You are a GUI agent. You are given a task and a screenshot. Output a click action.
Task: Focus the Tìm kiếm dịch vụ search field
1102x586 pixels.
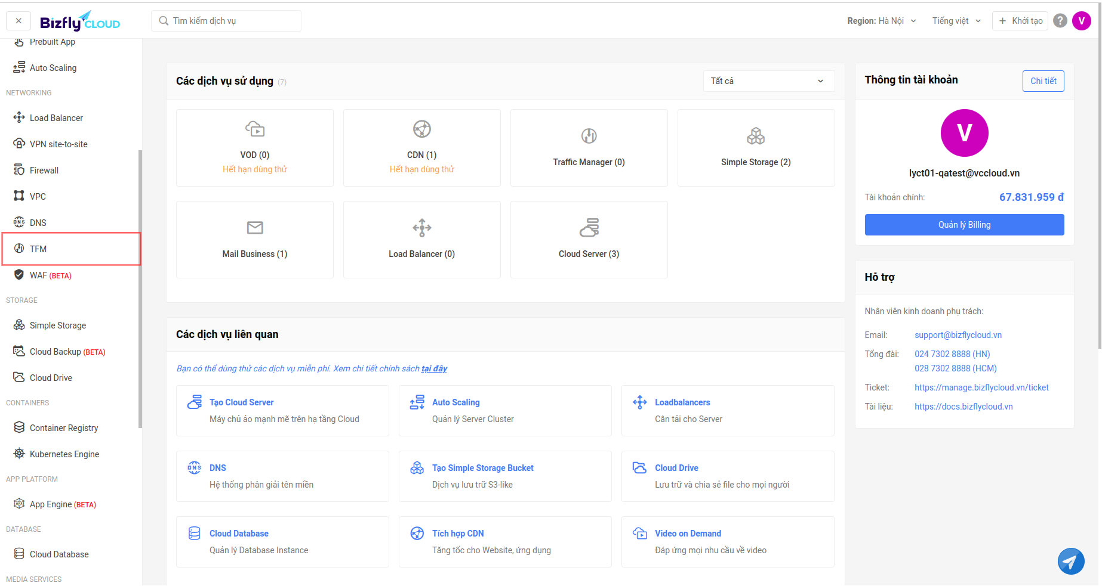point(226,21)
